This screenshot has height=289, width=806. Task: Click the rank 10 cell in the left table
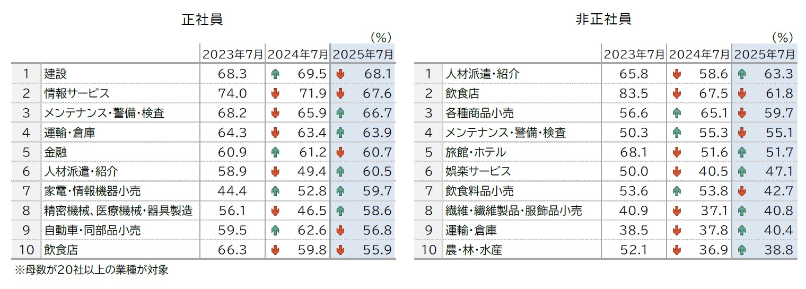coord(27,250)
